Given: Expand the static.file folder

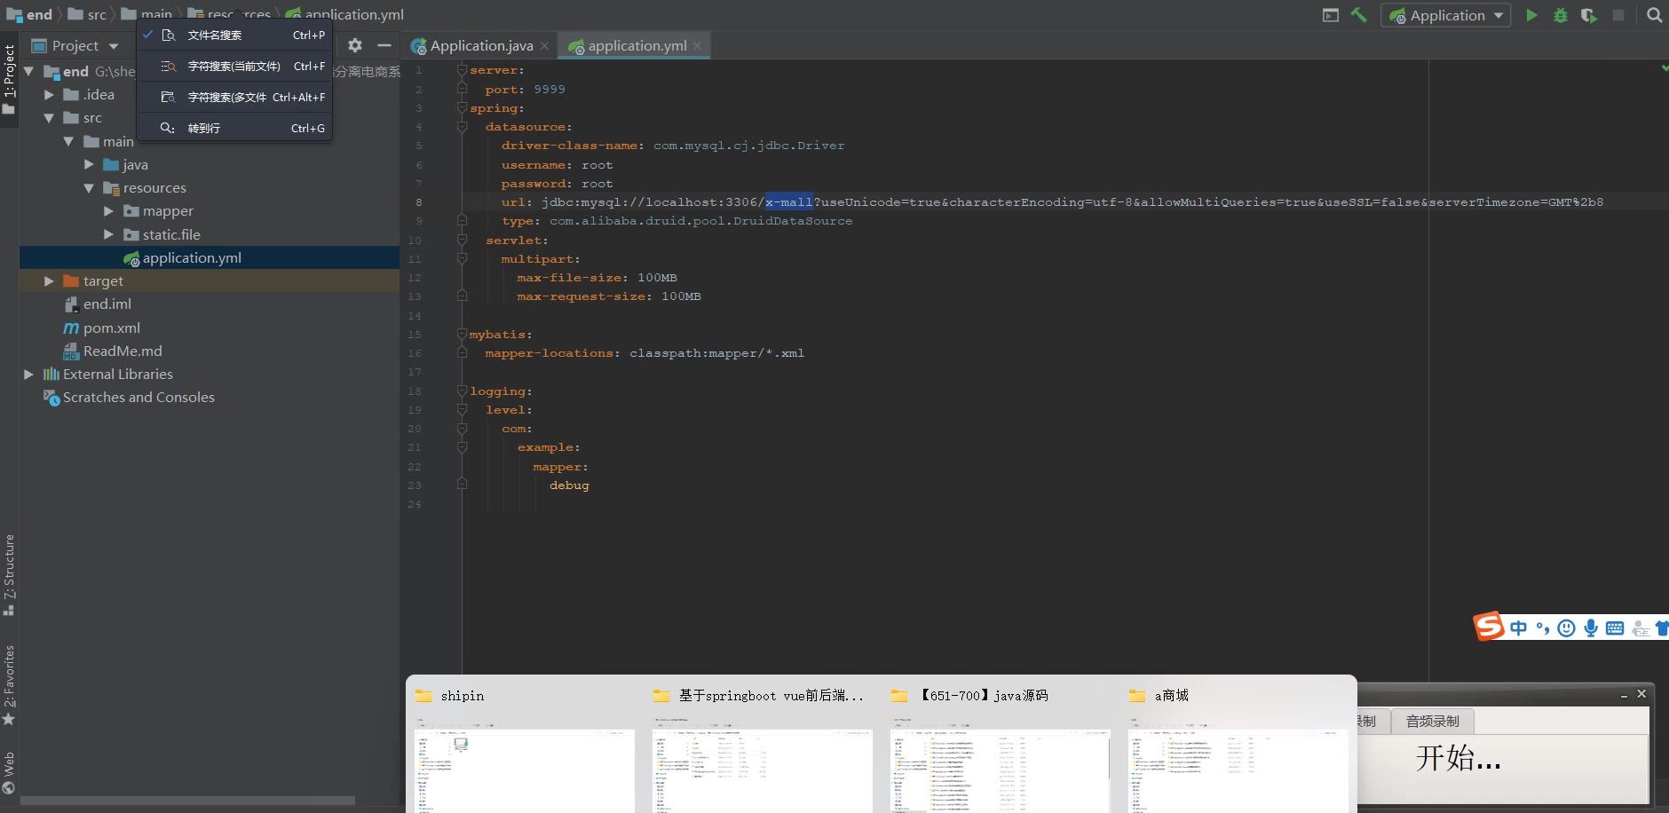Looking at the screenshot, I should coord(108,234).
